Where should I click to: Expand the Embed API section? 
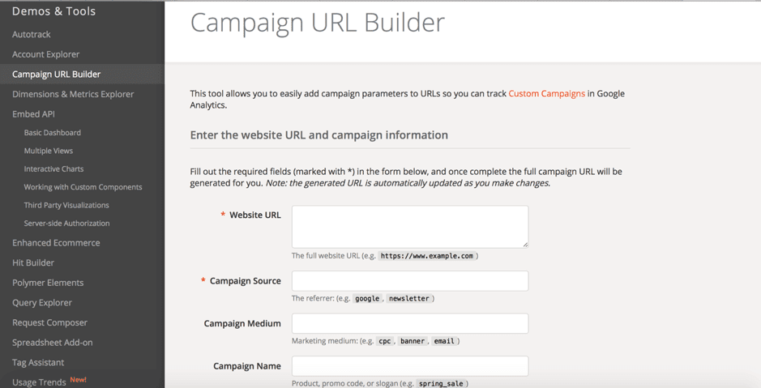pyautogui.click(x=33, y=114)
